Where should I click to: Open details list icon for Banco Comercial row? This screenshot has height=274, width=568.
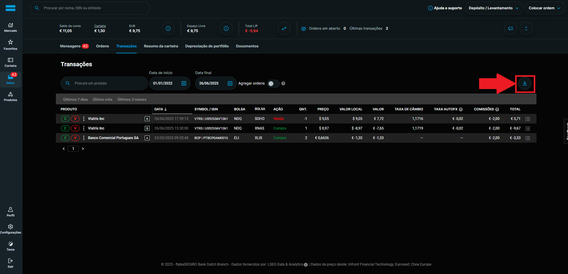pos(528,138)
